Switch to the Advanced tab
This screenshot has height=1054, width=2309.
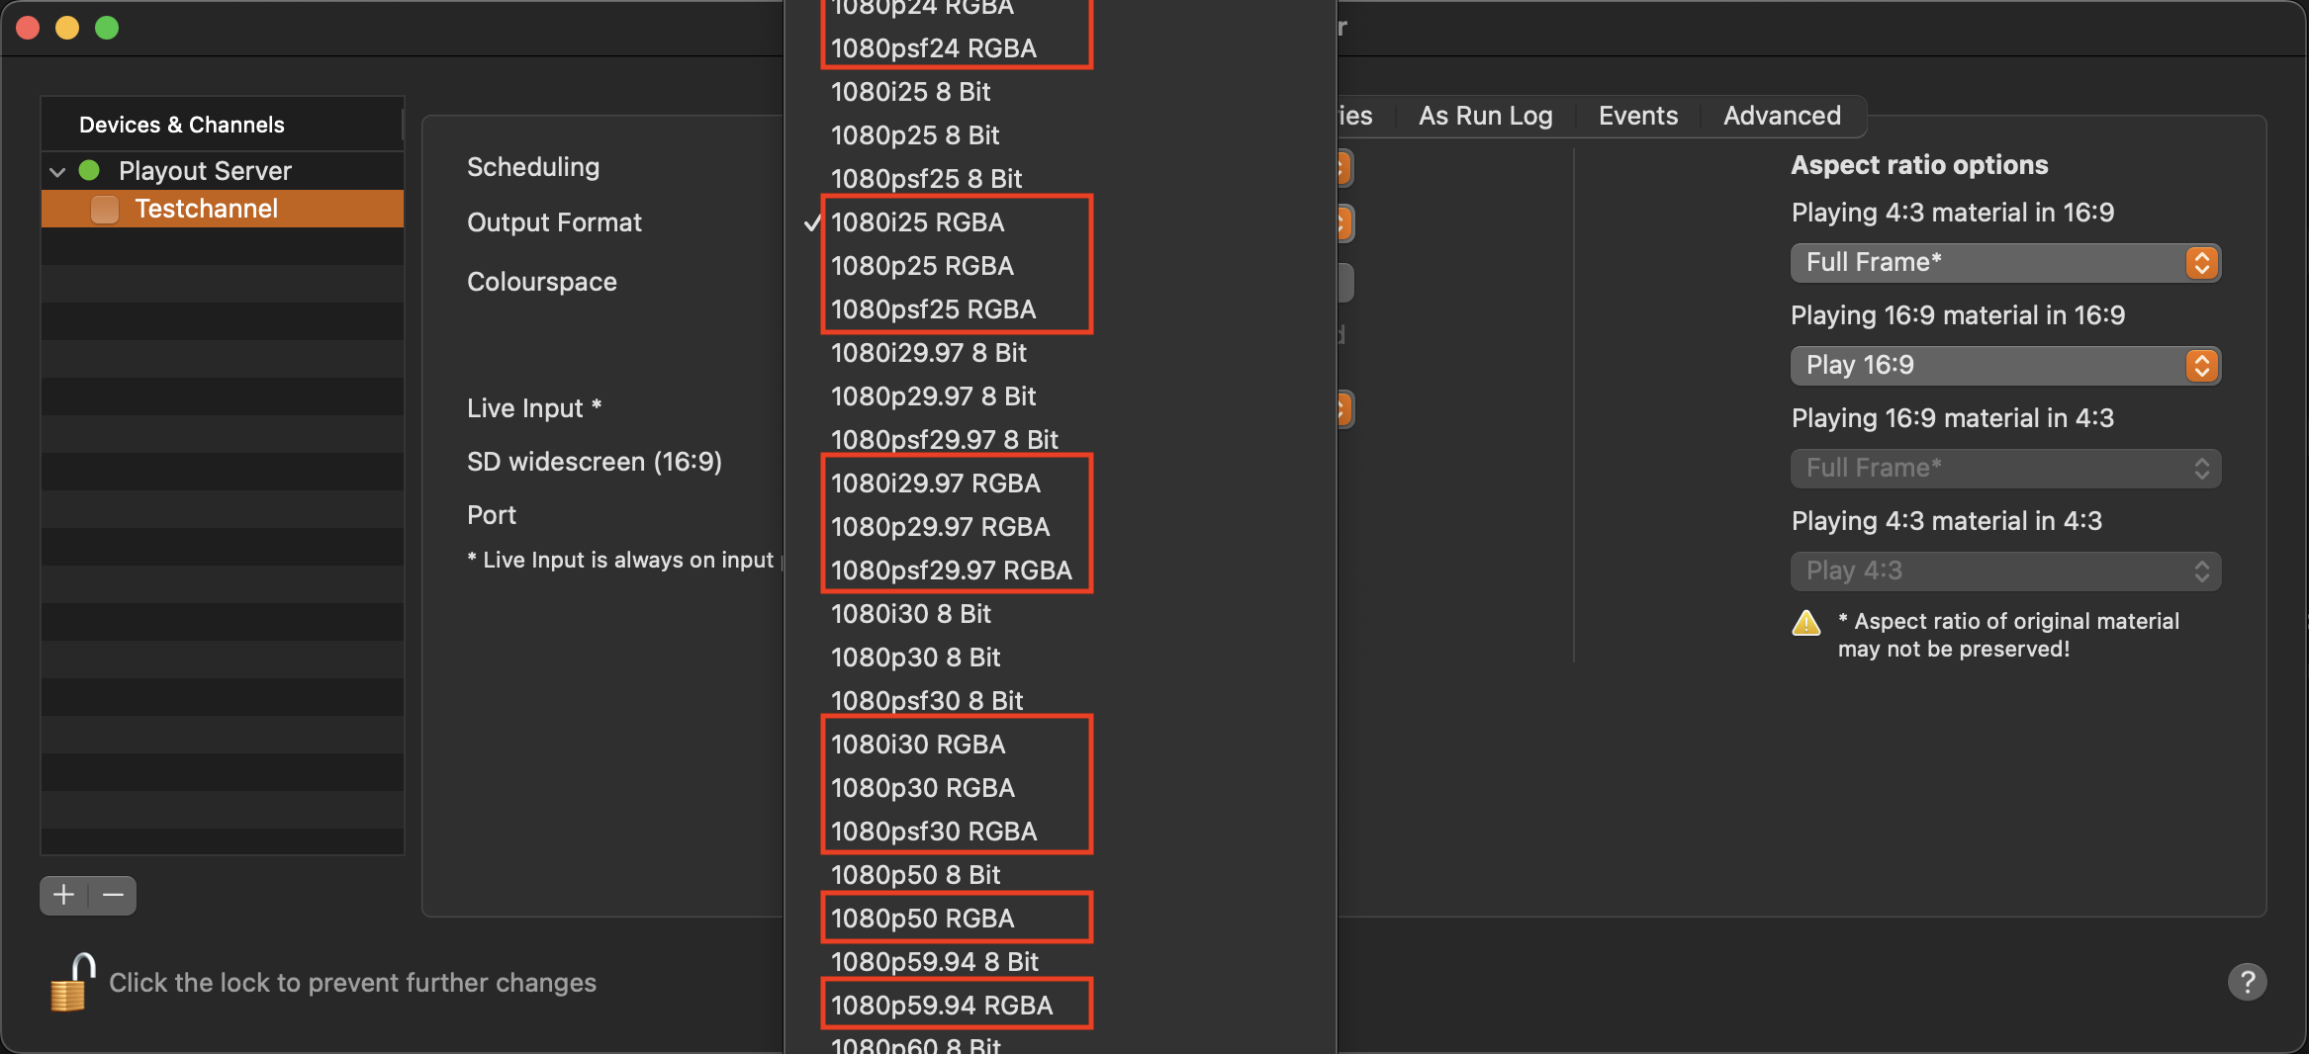click(1782, 116)
